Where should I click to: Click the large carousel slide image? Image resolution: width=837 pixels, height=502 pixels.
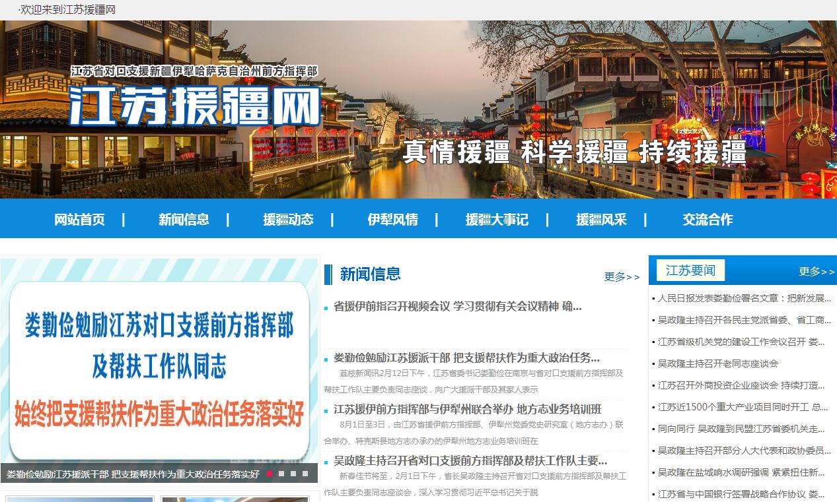tap(159, 360)
